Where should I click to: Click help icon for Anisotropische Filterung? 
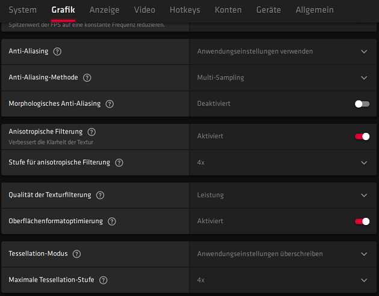tap(91, 131)
